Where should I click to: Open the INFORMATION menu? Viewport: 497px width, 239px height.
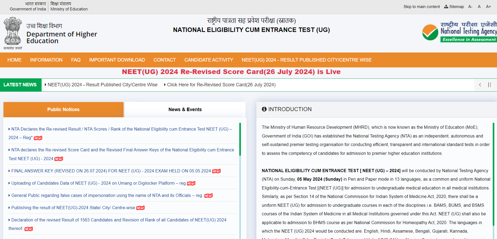coord(46,60)
